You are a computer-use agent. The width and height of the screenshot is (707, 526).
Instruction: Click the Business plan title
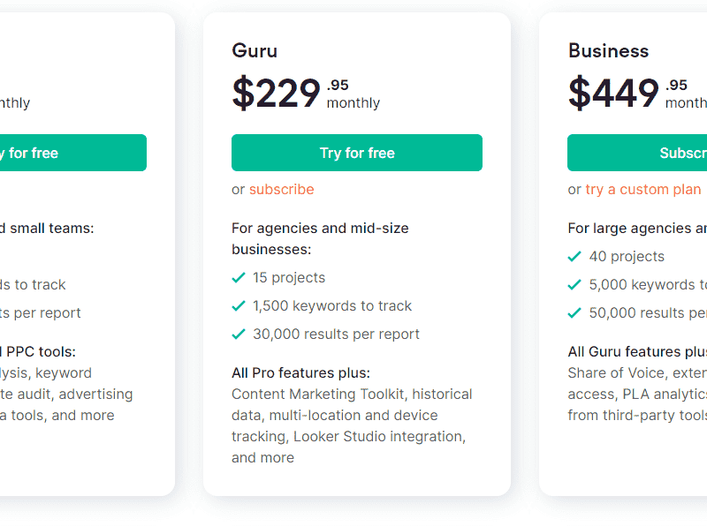coord(608,50)
